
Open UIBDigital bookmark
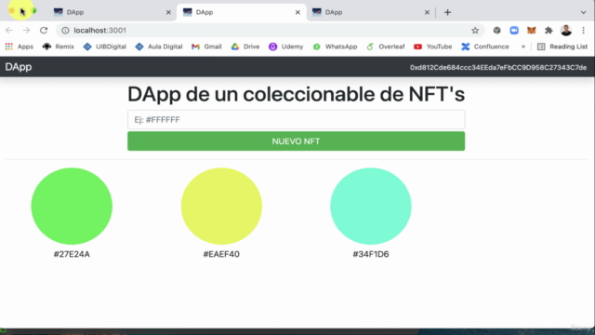coord(105,47)
